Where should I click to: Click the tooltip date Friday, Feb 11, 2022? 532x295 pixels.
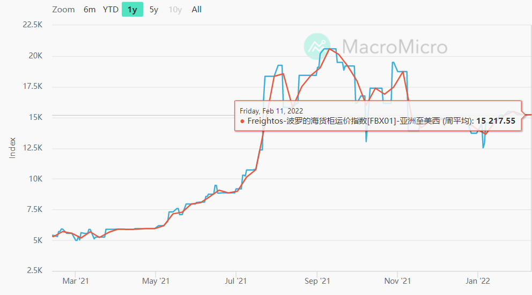point(271,111)
